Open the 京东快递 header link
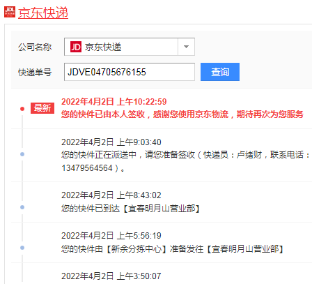This screenshot has height=284, width=312. click(43, 13)
